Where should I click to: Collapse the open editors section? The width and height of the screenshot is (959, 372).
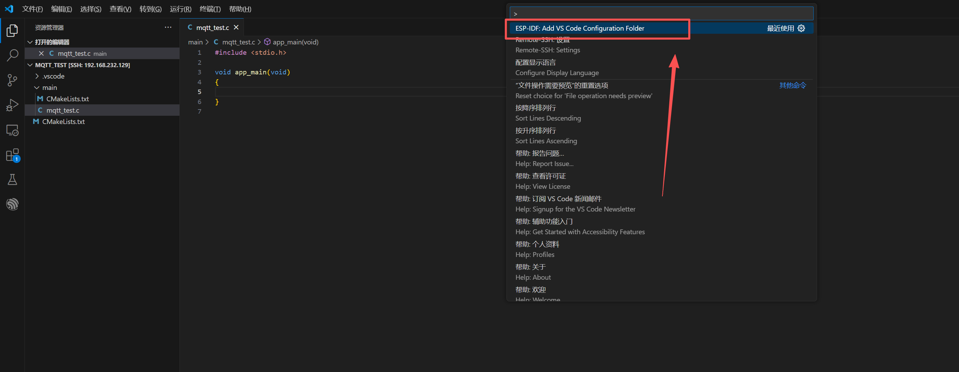tap(30, 42)
